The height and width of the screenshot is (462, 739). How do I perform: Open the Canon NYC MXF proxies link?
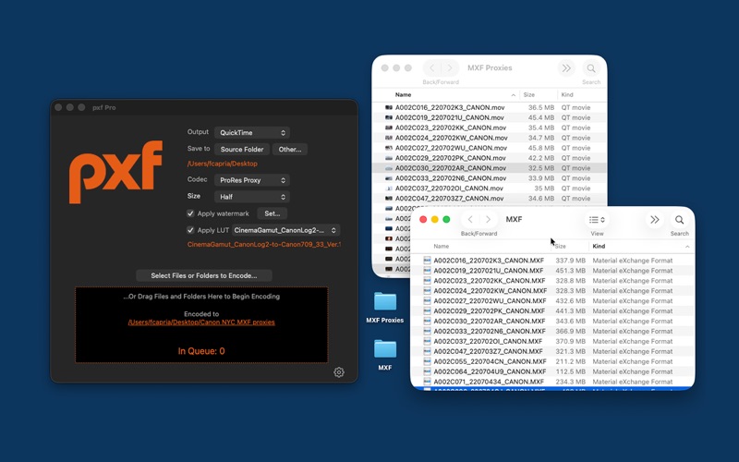coord(201,322)
